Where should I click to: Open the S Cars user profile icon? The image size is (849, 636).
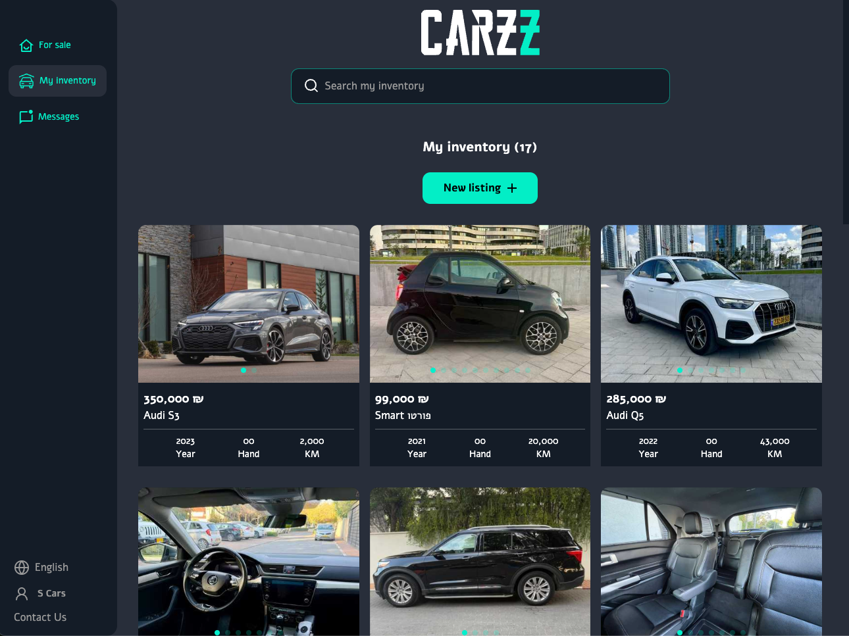click(x=22, y=594)
